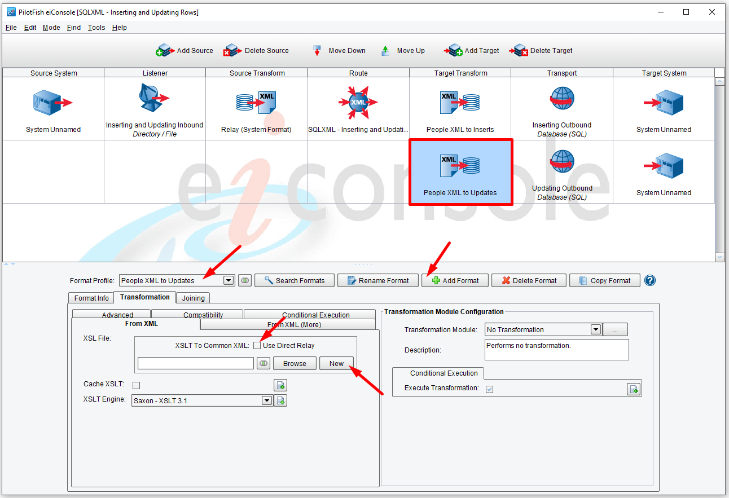Screen dimensions: 729x498
Task: Click the Delete Source toolbar icon
Action: coord(232,51)
